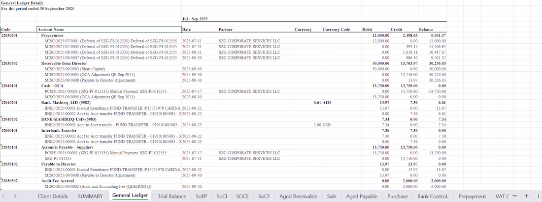This screenshot has height=202, width=542.
Task: Select the Account Name header cell
Action: [x=109, y=29]
